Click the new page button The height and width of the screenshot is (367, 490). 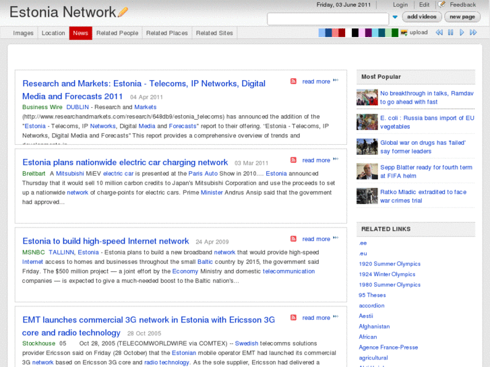click(462, 17)
